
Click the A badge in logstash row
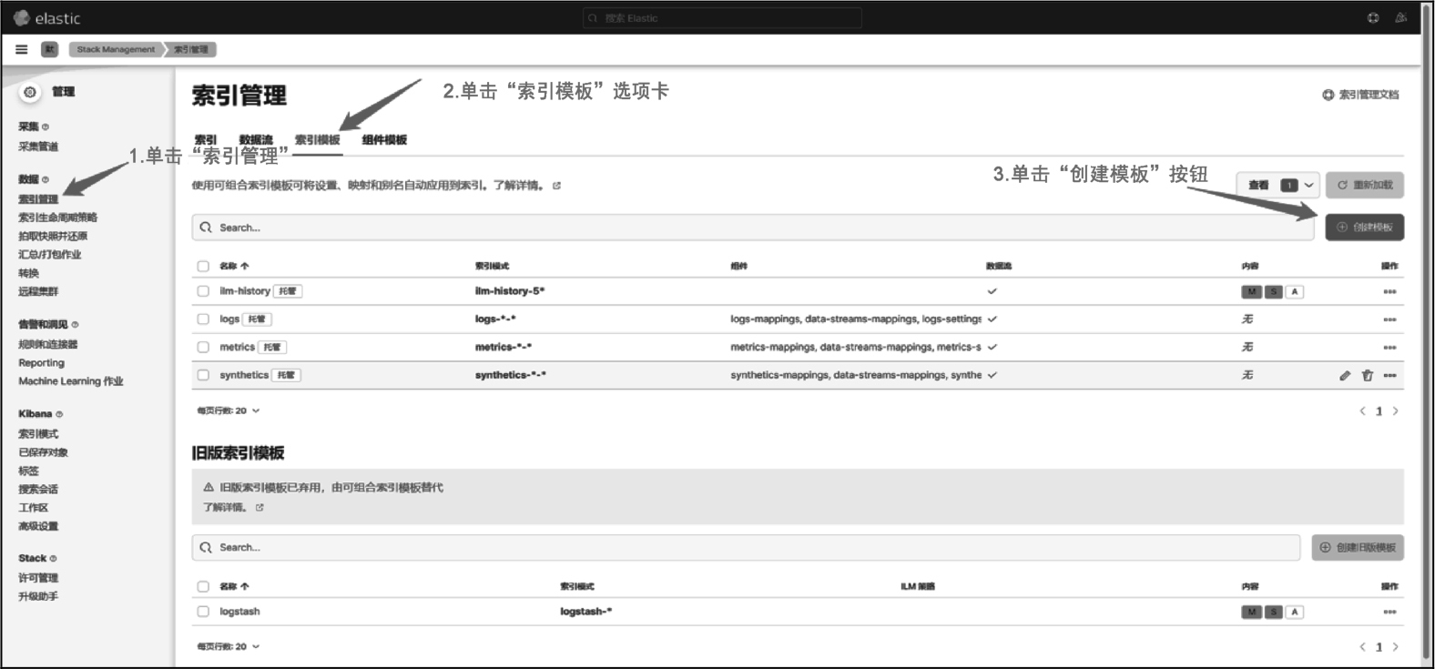(x=1295, y=612)
